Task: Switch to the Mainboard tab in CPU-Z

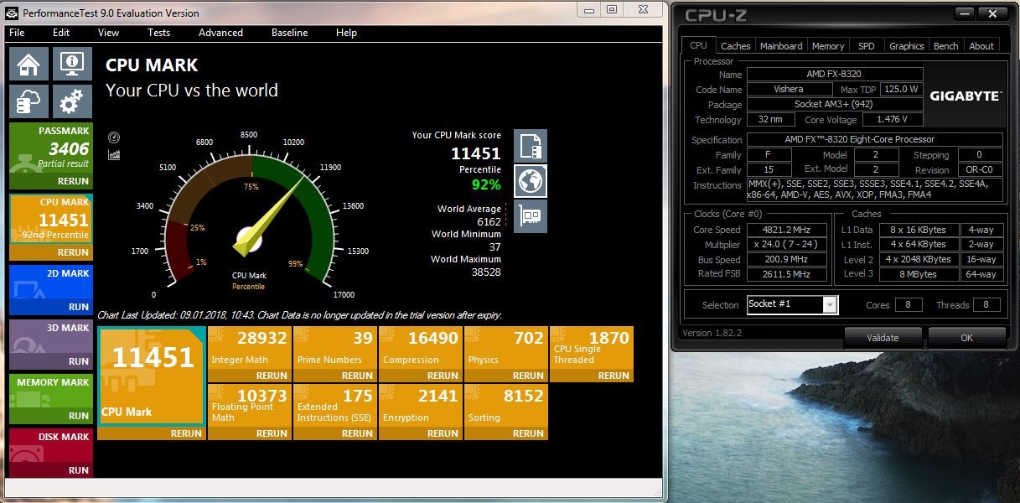Action: coord(781,46)
